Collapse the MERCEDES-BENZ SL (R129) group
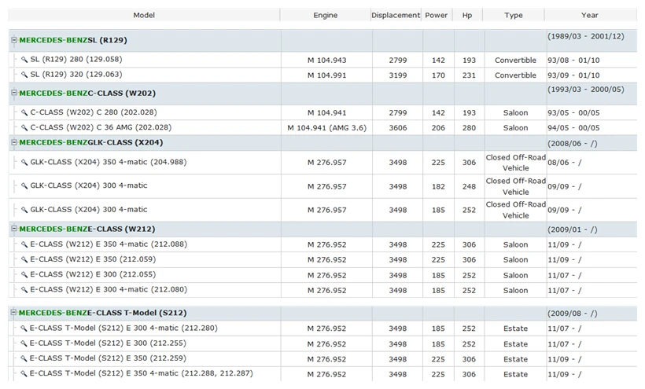 coord(14,40)
